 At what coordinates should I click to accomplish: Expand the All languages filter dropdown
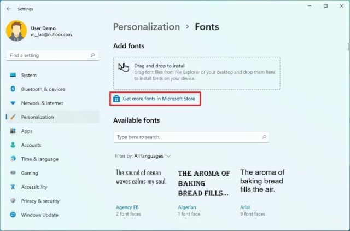pyautogui.click(x=153, y=156)
